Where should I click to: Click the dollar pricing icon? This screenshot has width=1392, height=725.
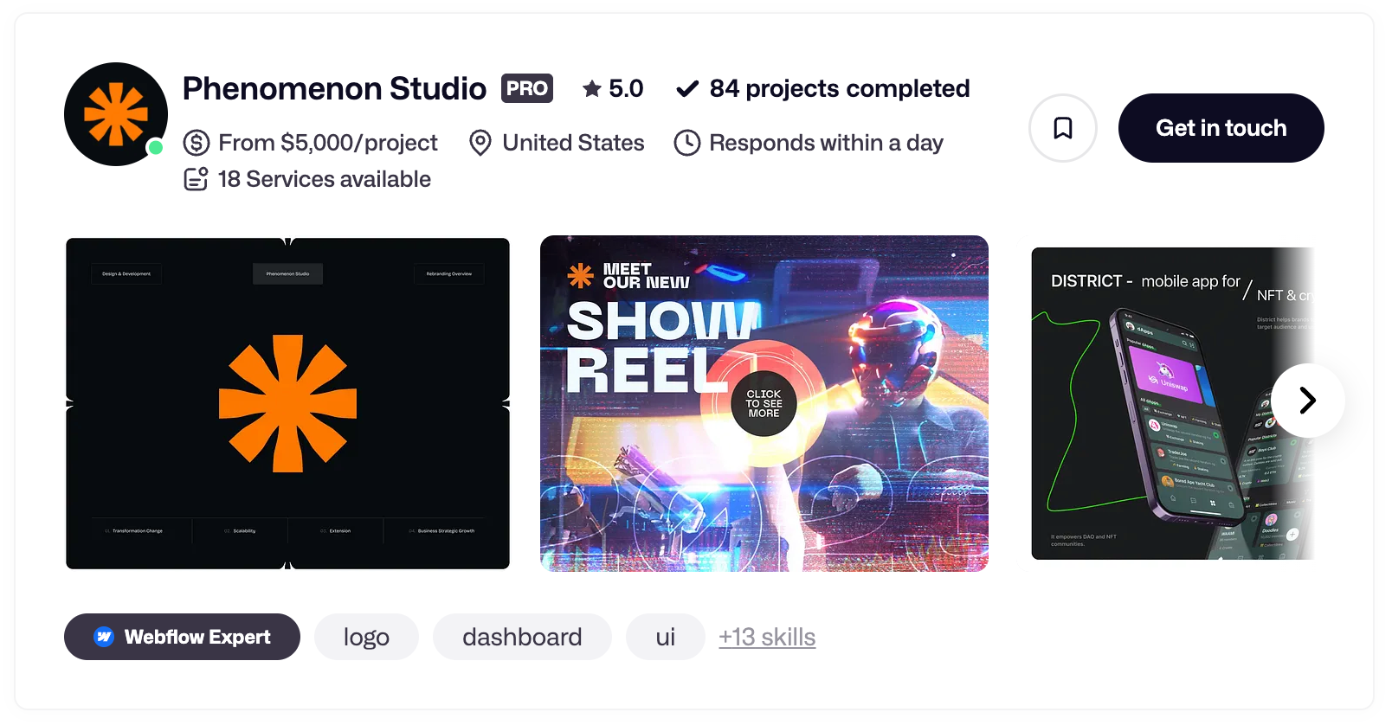click(x=197, y=143)
